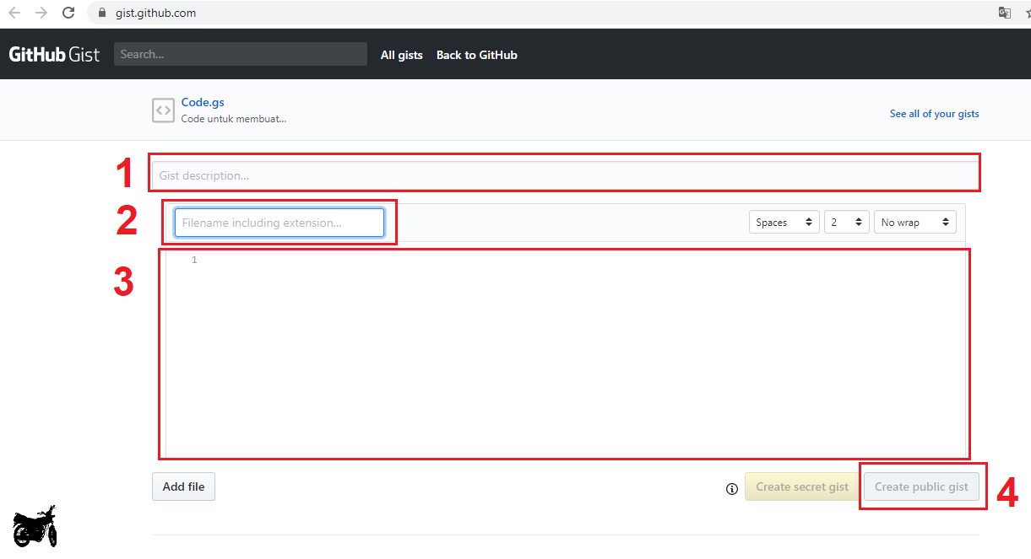Expand the No wrap dropdown
The width and height of the screenshot is (1031, 559).
914,223
